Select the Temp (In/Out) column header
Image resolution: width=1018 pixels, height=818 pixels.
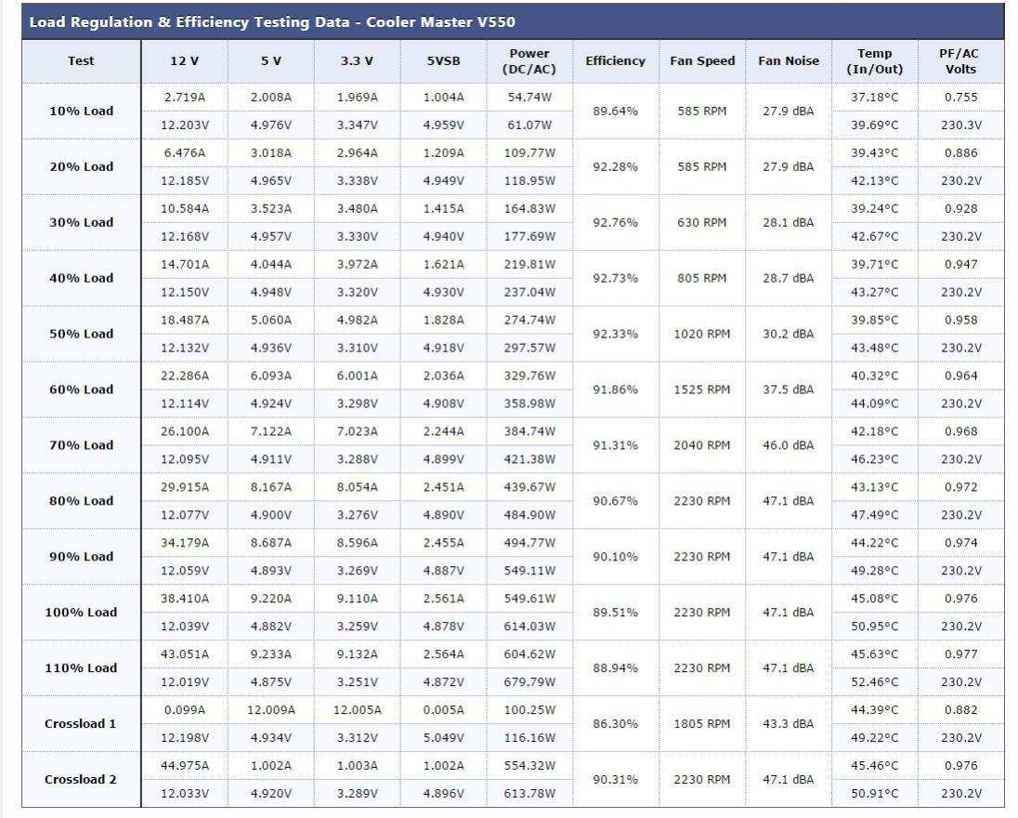click(x=875, y=61)
